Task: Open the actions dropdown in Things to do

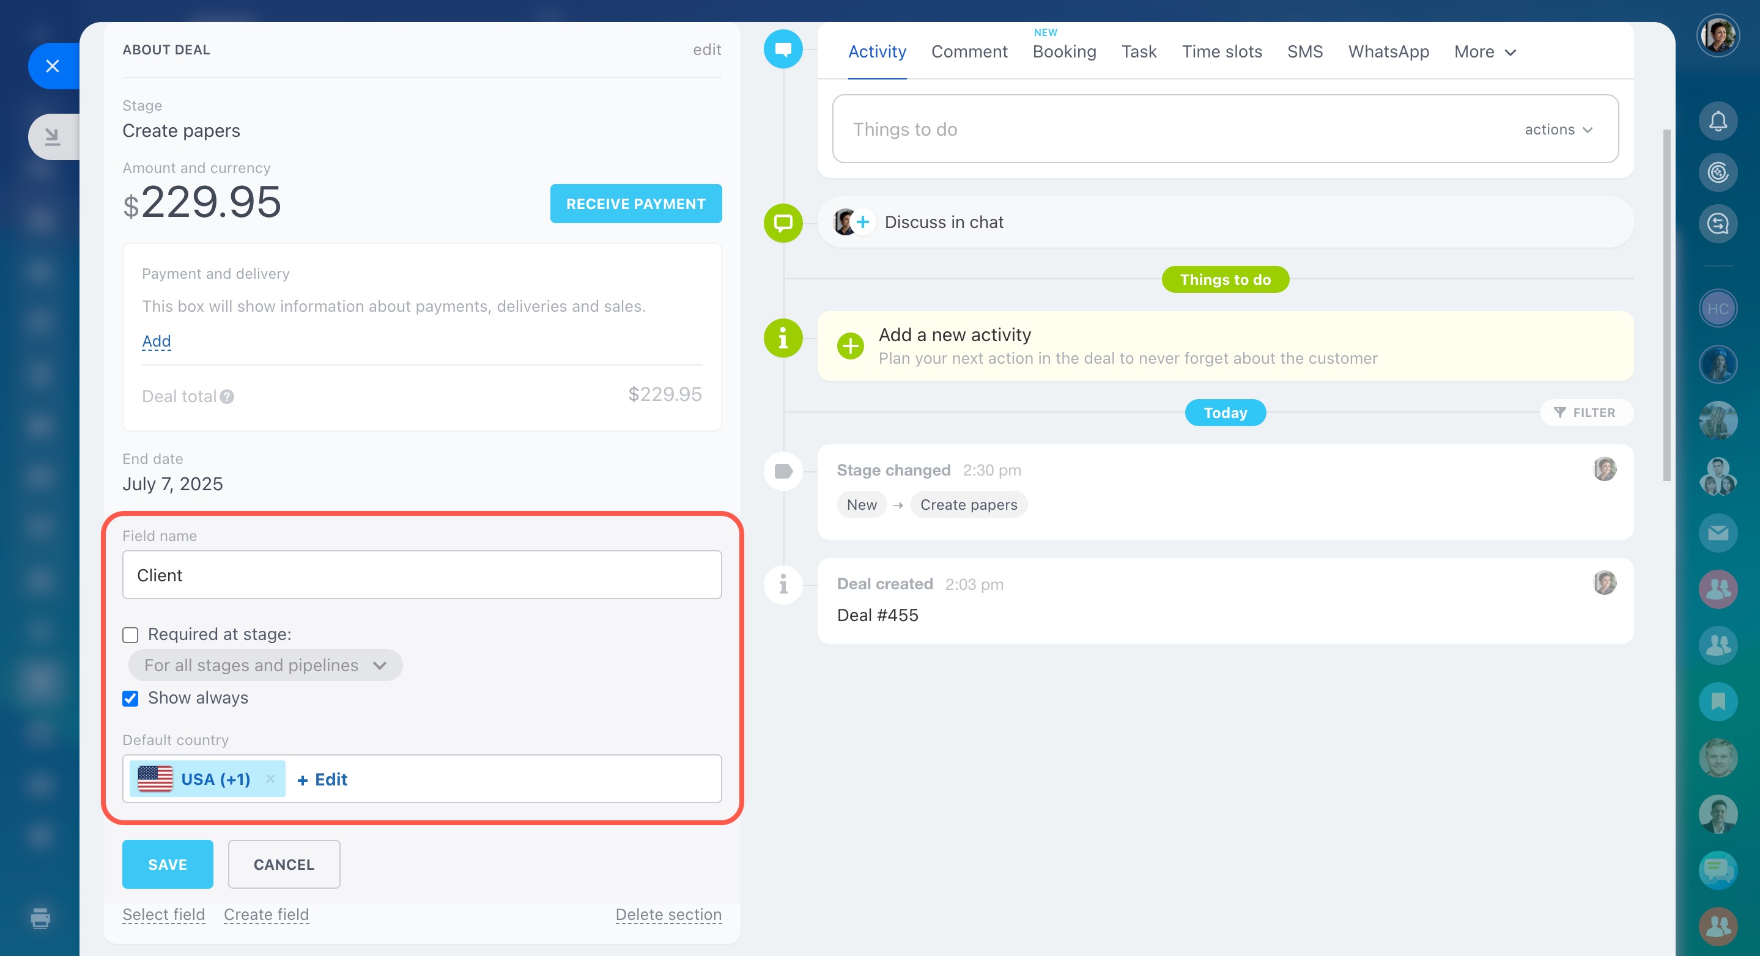Action: click(x=1558, y=130)
